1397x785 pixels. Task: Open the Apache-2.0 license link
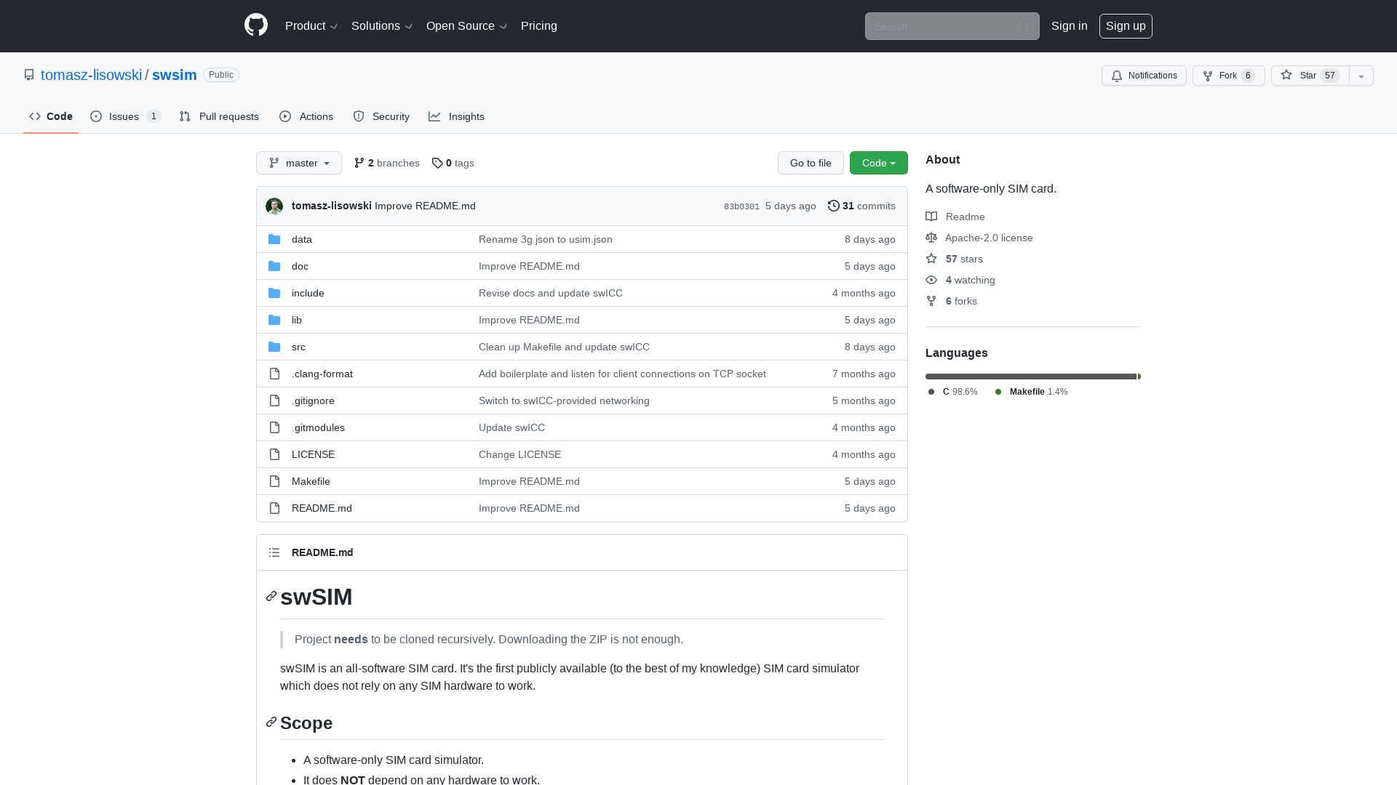(x=988, y=238)
